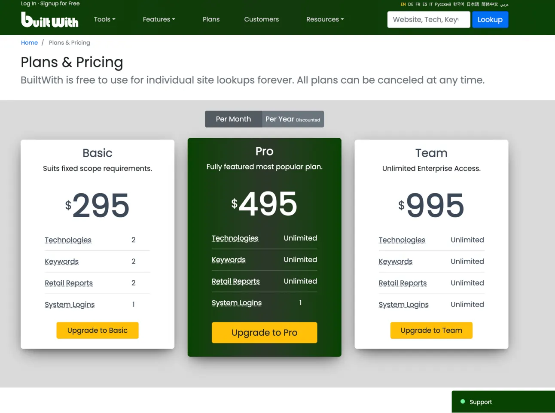This screenshot has height=413, width=555.
Task: Select Per Month billing toggle
Action: [233, 119]
